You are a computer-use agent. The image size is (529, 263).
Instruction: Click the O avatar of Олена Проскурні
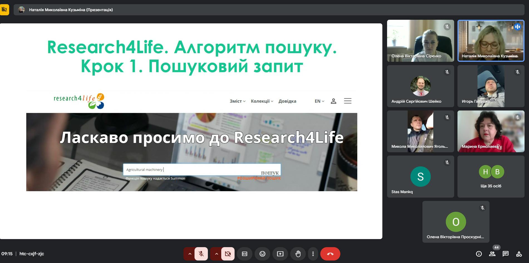click(x=456, y=222)
